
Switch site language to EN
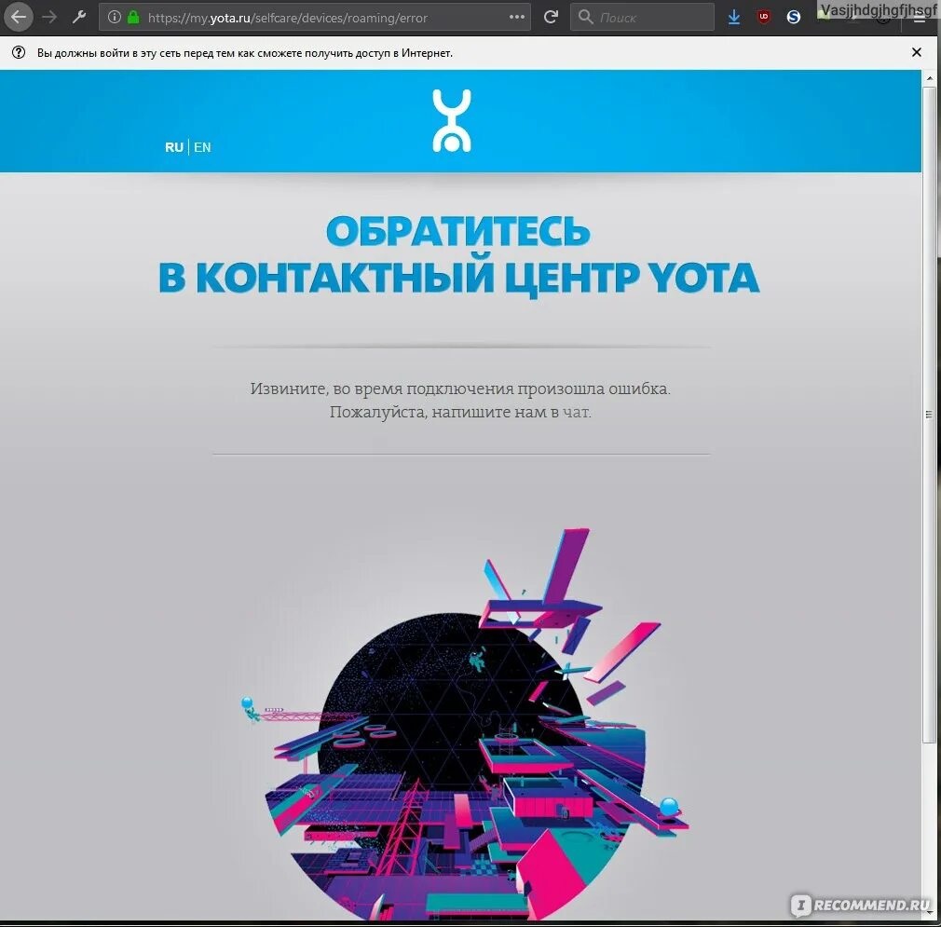pos(202,147)
